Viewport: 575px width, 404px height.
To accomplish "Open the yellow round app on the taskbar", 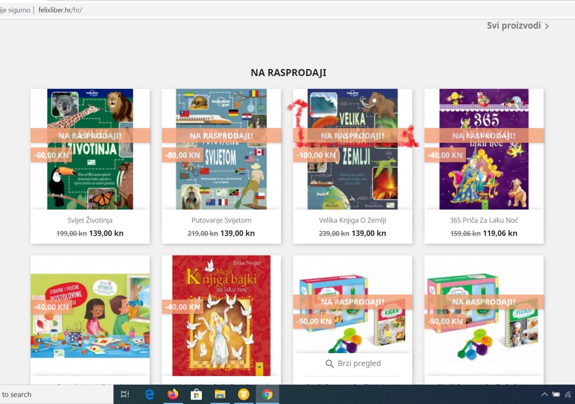I will [243, 395].
